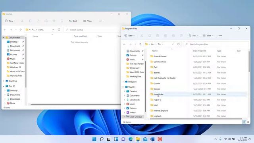Image resolution: width=254 pixels, height=143 pixels.
Task: Sort by Type column in Program Files window
Action: (x=219, y=51)
